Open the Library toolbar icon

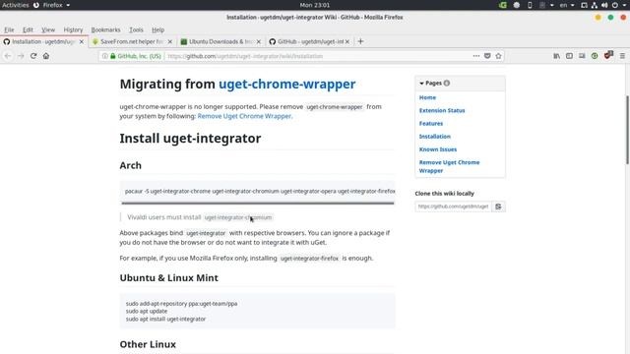pos(556,56)
